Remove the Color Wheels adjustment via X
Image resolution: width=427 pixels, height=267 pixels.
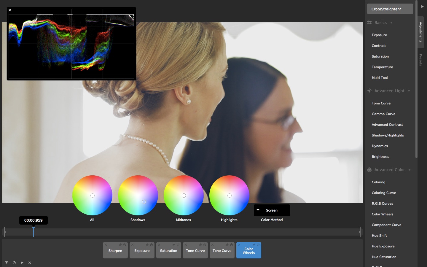(x=239, y=245)
